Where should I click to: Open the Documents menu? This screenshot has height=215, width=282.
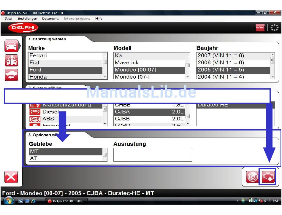50,18
